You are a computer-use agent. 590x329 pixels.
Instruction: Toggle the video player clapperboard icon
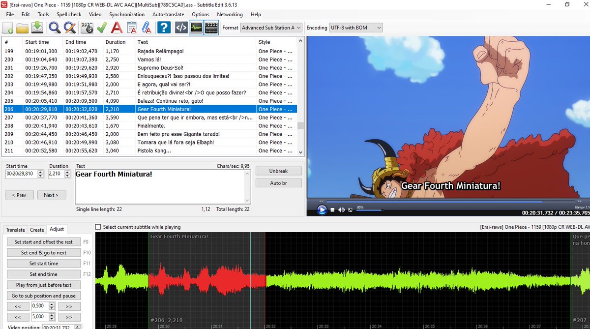[211, 28]
